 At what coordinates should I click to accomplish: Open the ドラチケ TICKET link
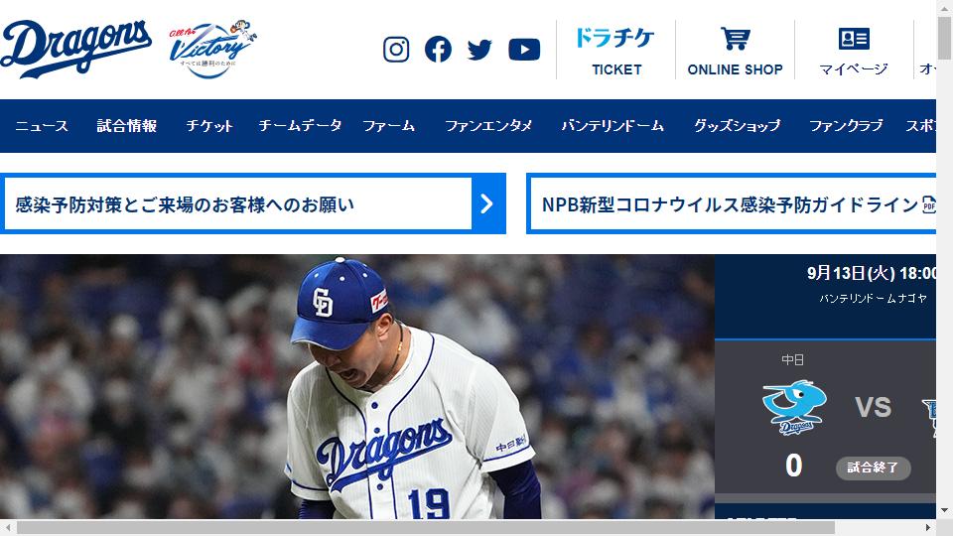tap(615, 51)
